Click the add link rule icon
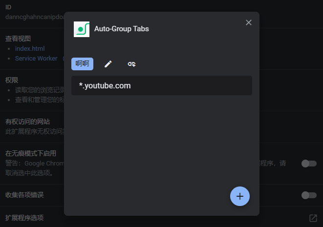The width and height of the screenshot is (323, 227). point(131,64)
